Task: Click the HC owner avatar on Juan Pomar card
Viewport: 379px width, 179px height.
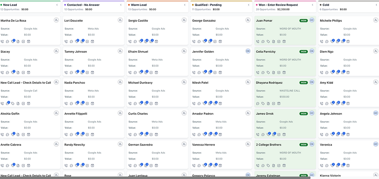Action: [x=312, y=20]
